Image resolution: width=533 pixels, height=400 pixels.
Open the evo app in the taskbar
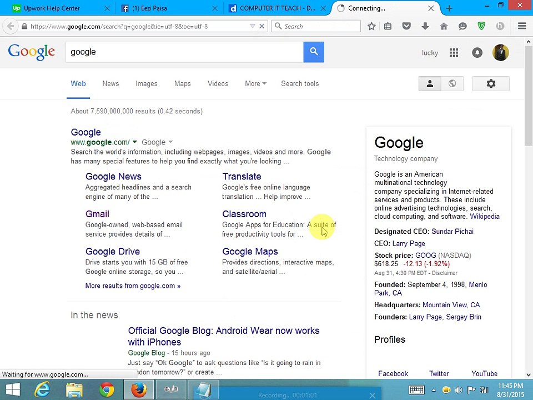pos(170,390)
